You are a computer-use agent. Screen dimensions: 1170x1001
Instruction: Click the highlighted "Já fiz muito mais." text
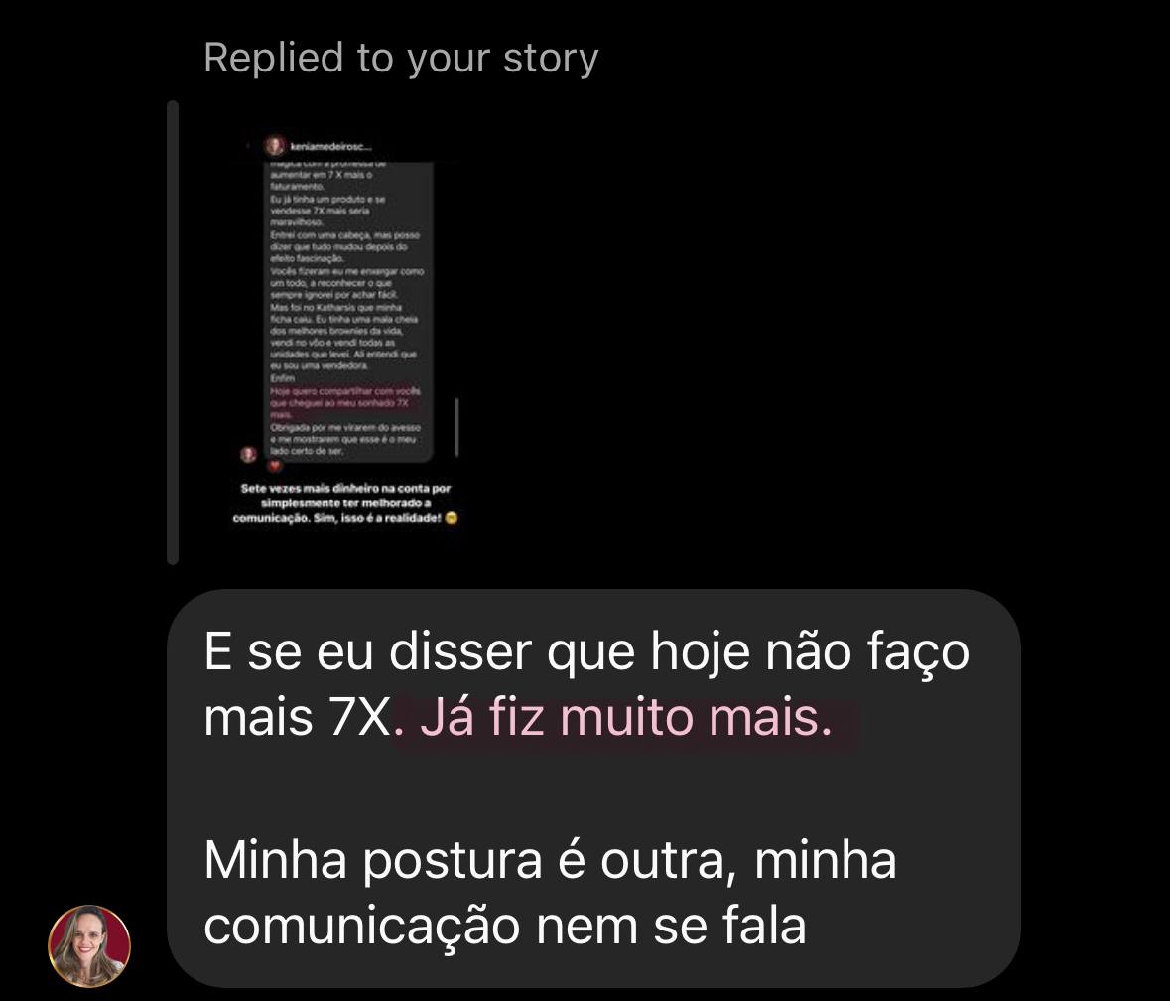626,718
